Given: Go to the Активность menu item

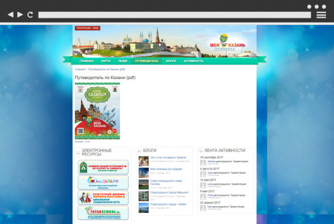Looking at the screenshot, I should pyautogui.click(x=193, y=61).
